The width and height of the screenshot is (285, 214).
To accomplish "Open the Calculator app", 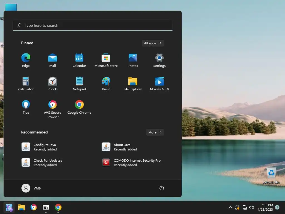I will [x=26, y=84].
